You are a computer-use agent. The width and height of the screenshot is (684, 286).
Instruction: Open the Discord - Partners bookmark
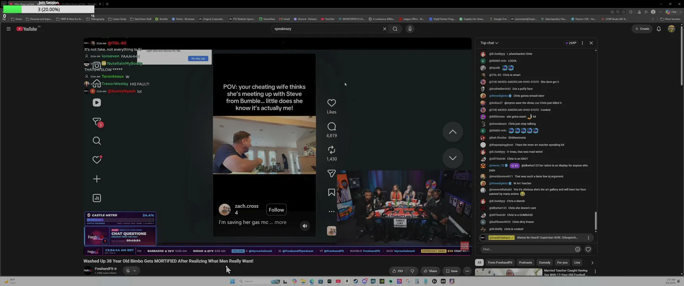[x=305, y=19]
